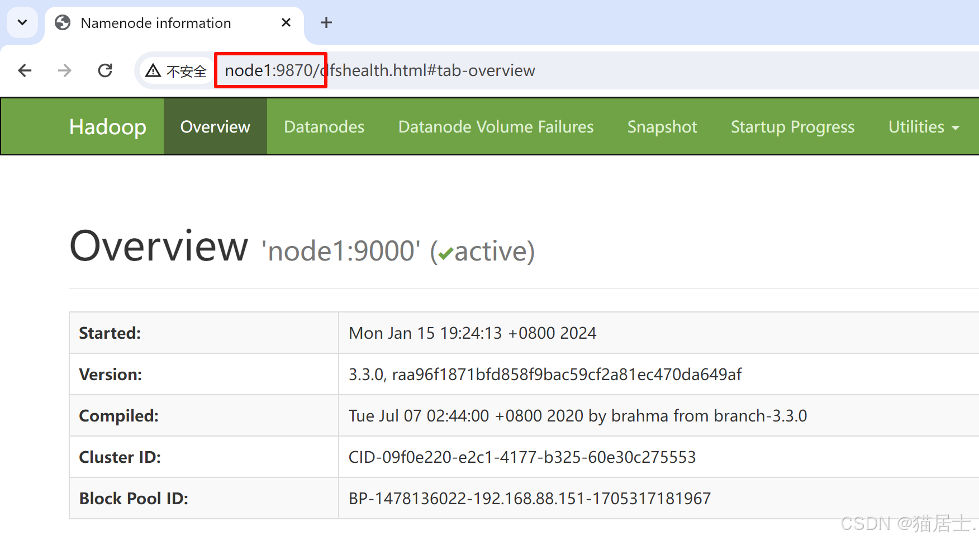Click the Hadoop brand link
This screenshot has width=979, height=540.
tap(108, 127)
